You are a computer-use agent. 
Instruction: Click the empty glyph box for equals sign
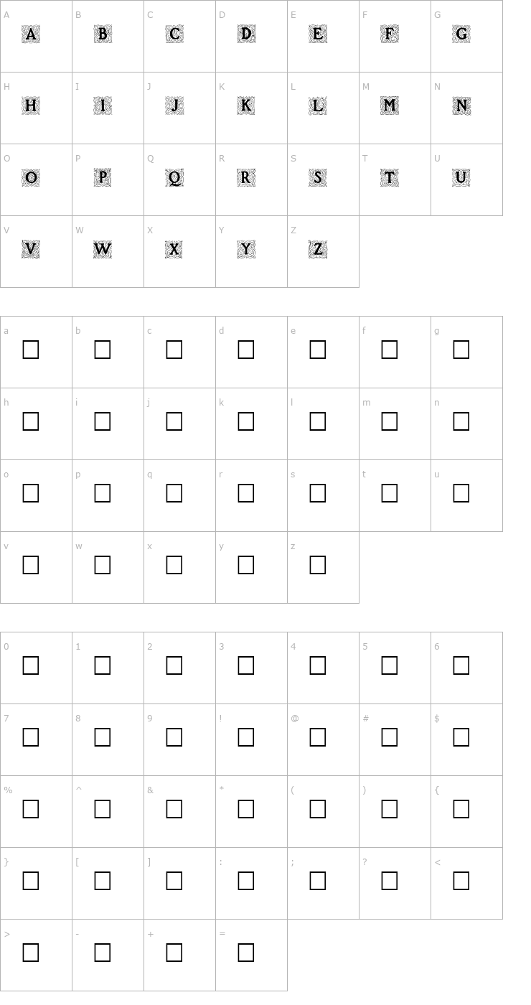click(x=246, y=953)
